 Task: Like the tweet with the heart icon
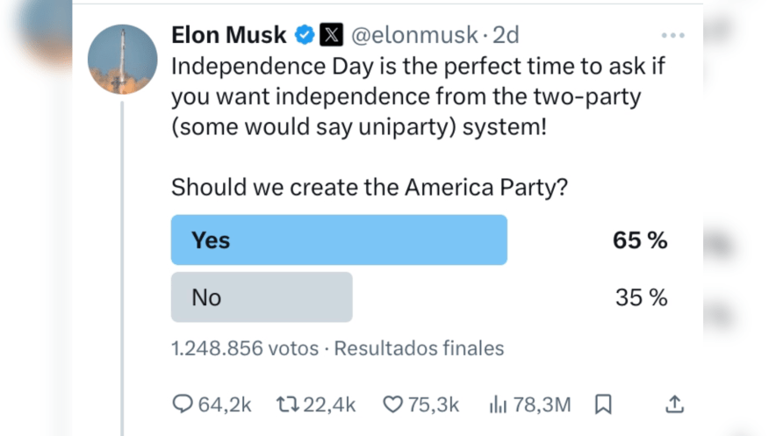392,404
